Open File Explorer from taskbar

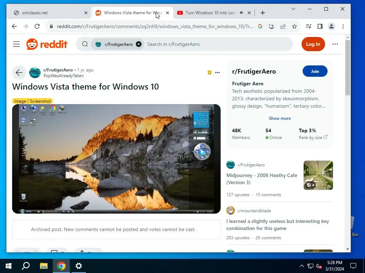point(43,266)
